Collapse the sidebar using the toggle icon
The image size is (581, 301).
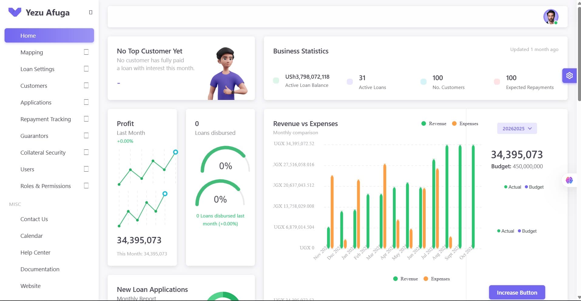coord(90,12)
